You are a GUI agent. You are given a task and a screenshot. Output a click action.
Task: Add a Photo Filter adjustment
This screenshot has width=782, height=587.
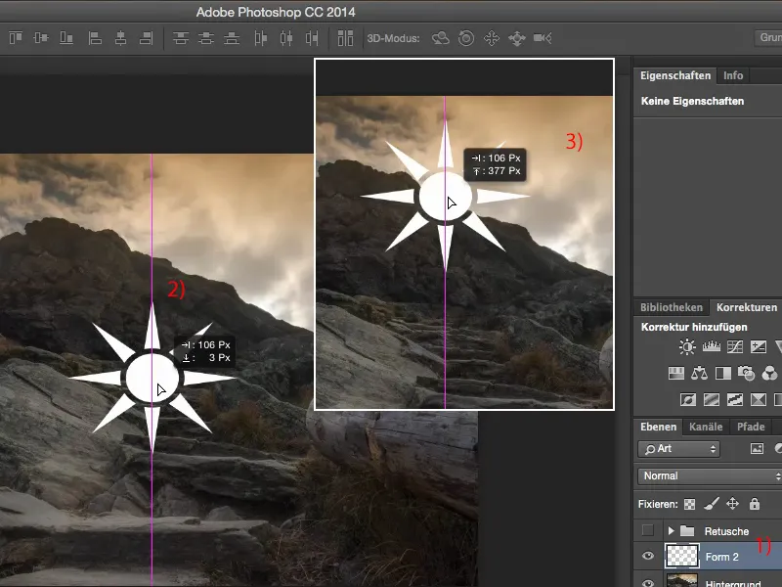(746, 373)
